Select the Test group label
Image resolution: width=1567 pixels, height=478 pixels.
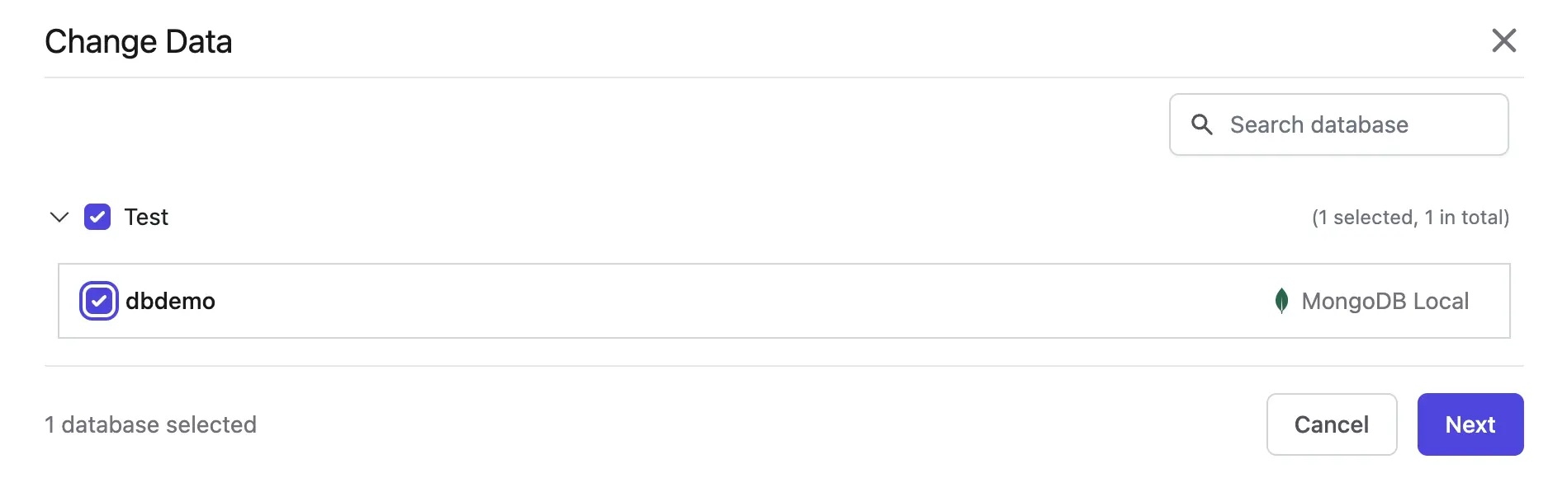pos(147,217)
